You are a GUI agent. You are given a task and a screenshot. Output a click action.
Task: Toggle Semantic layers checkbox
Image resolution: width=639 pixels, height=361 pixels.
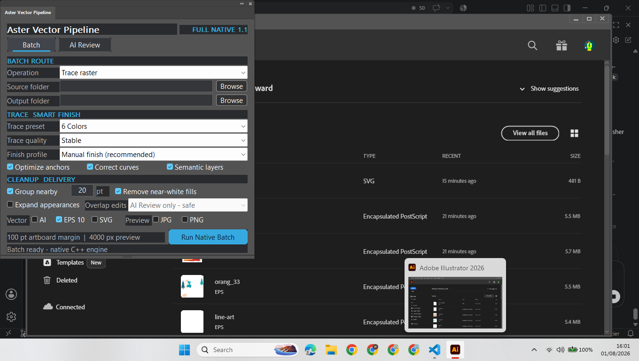pos(170,167)
